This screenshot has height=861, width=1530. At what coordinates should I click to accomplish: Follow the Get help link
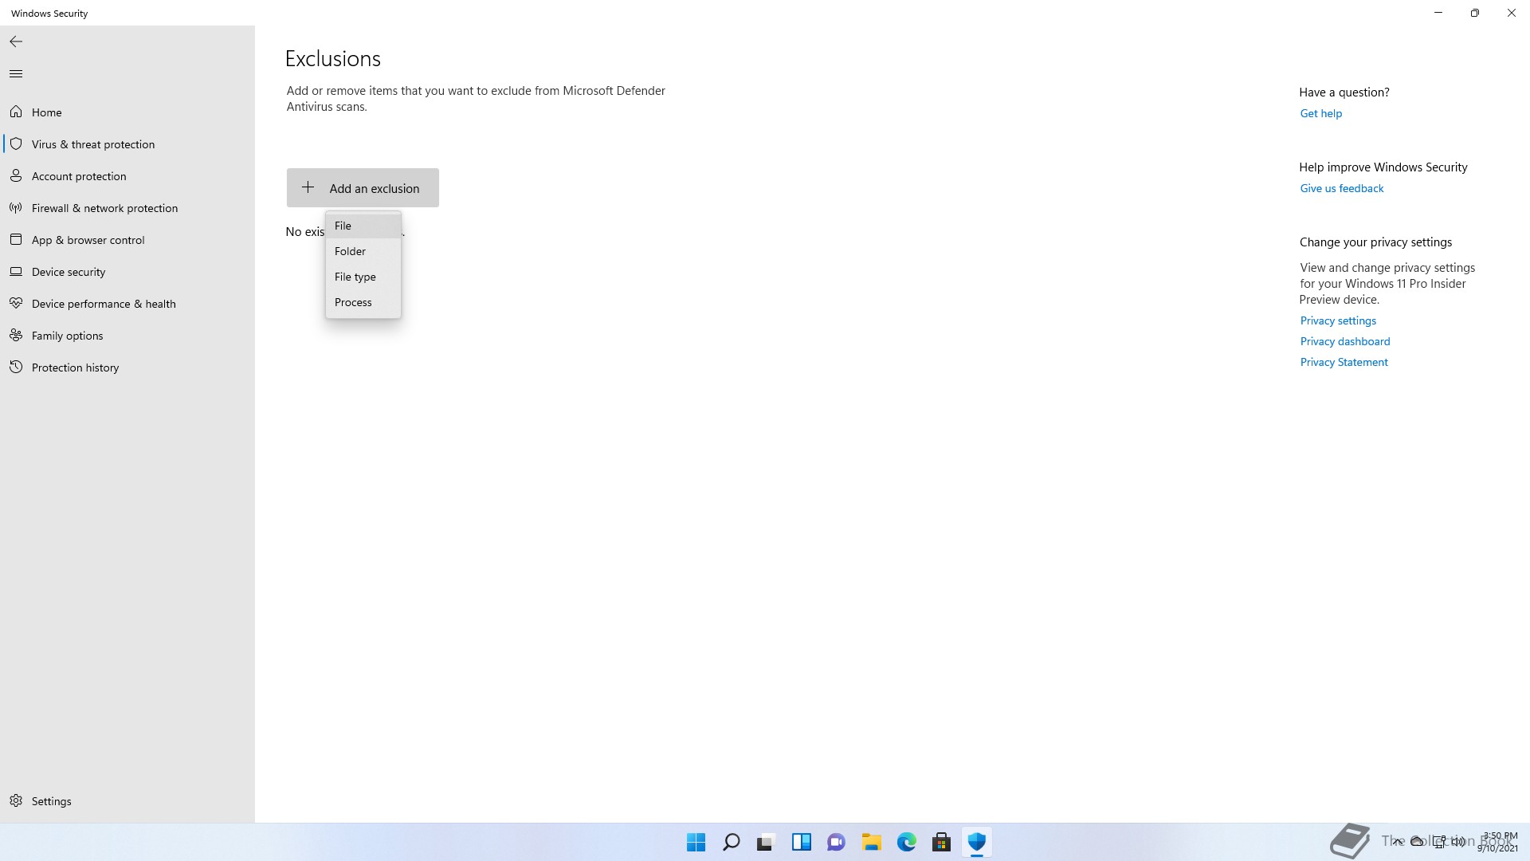coord(1320,113)
